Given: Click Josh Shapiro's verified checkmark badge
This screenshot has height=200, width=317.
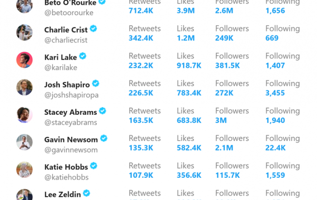Looking at the screenshot, I should click(96, 83).
